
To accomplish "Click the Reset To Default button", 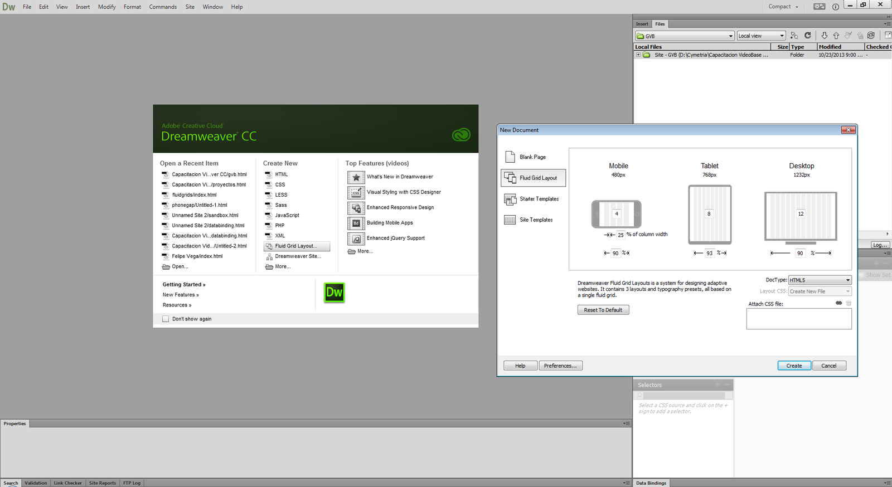I will [x=603, y=310].
